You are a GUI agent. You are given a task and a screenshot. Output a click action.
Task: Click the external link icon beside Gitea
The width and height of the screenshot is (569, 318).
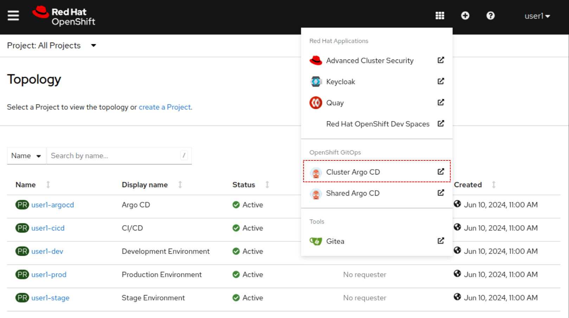pyautogui.click(x=441, y=241)
